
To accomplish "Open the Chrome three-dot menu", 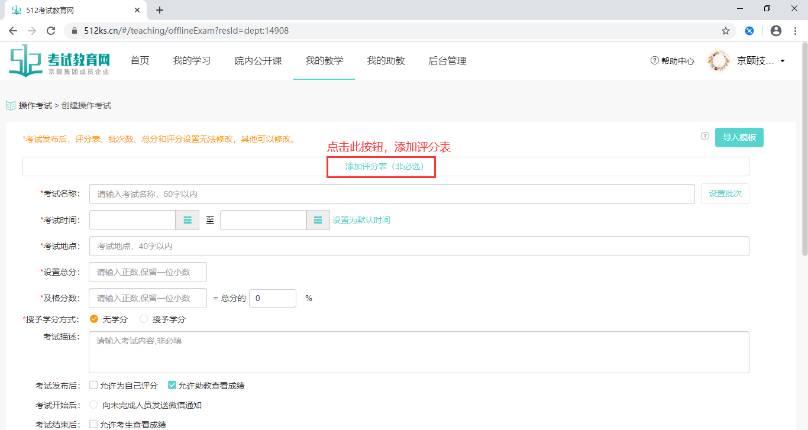I will point(794,31).
